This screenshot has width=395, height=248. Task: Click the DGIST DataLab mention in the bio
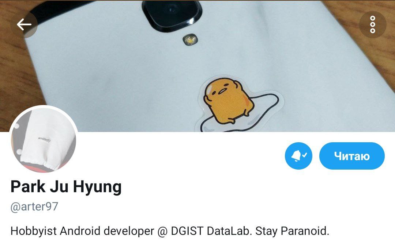[x=211, y=231]
